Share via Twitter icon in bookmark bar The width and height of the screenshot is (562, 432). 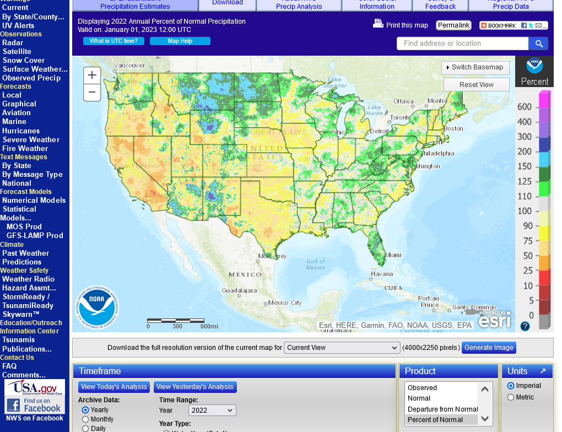[531, 25]
